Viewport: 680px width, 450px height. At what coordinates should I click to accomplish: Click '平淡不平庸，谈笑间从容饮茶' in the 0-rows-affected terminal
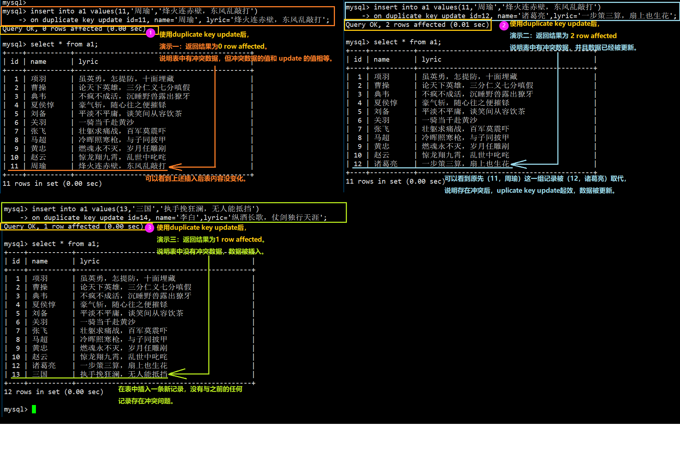point(131,114)
